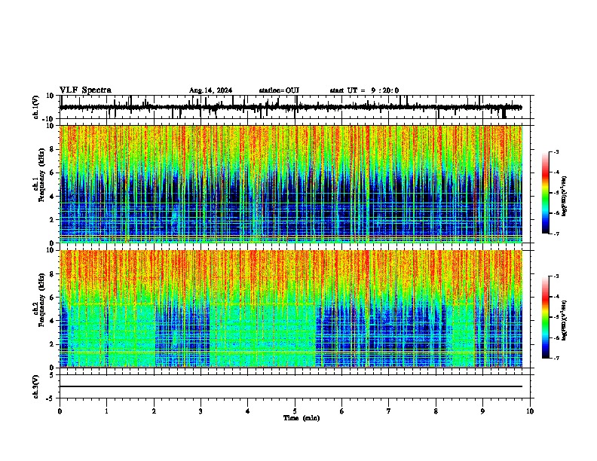Click the 'ch.3(V)' axis label
Screen dimensions: 597x461
36,386
